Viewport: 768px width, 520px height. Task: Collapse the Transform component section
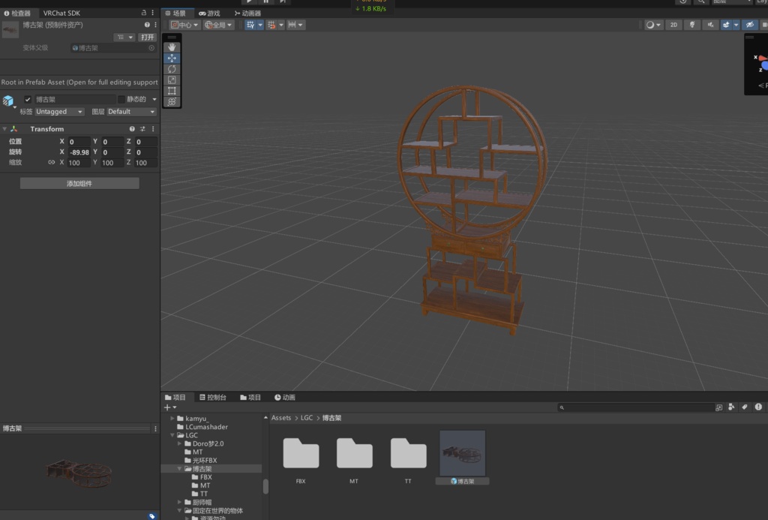4,129
